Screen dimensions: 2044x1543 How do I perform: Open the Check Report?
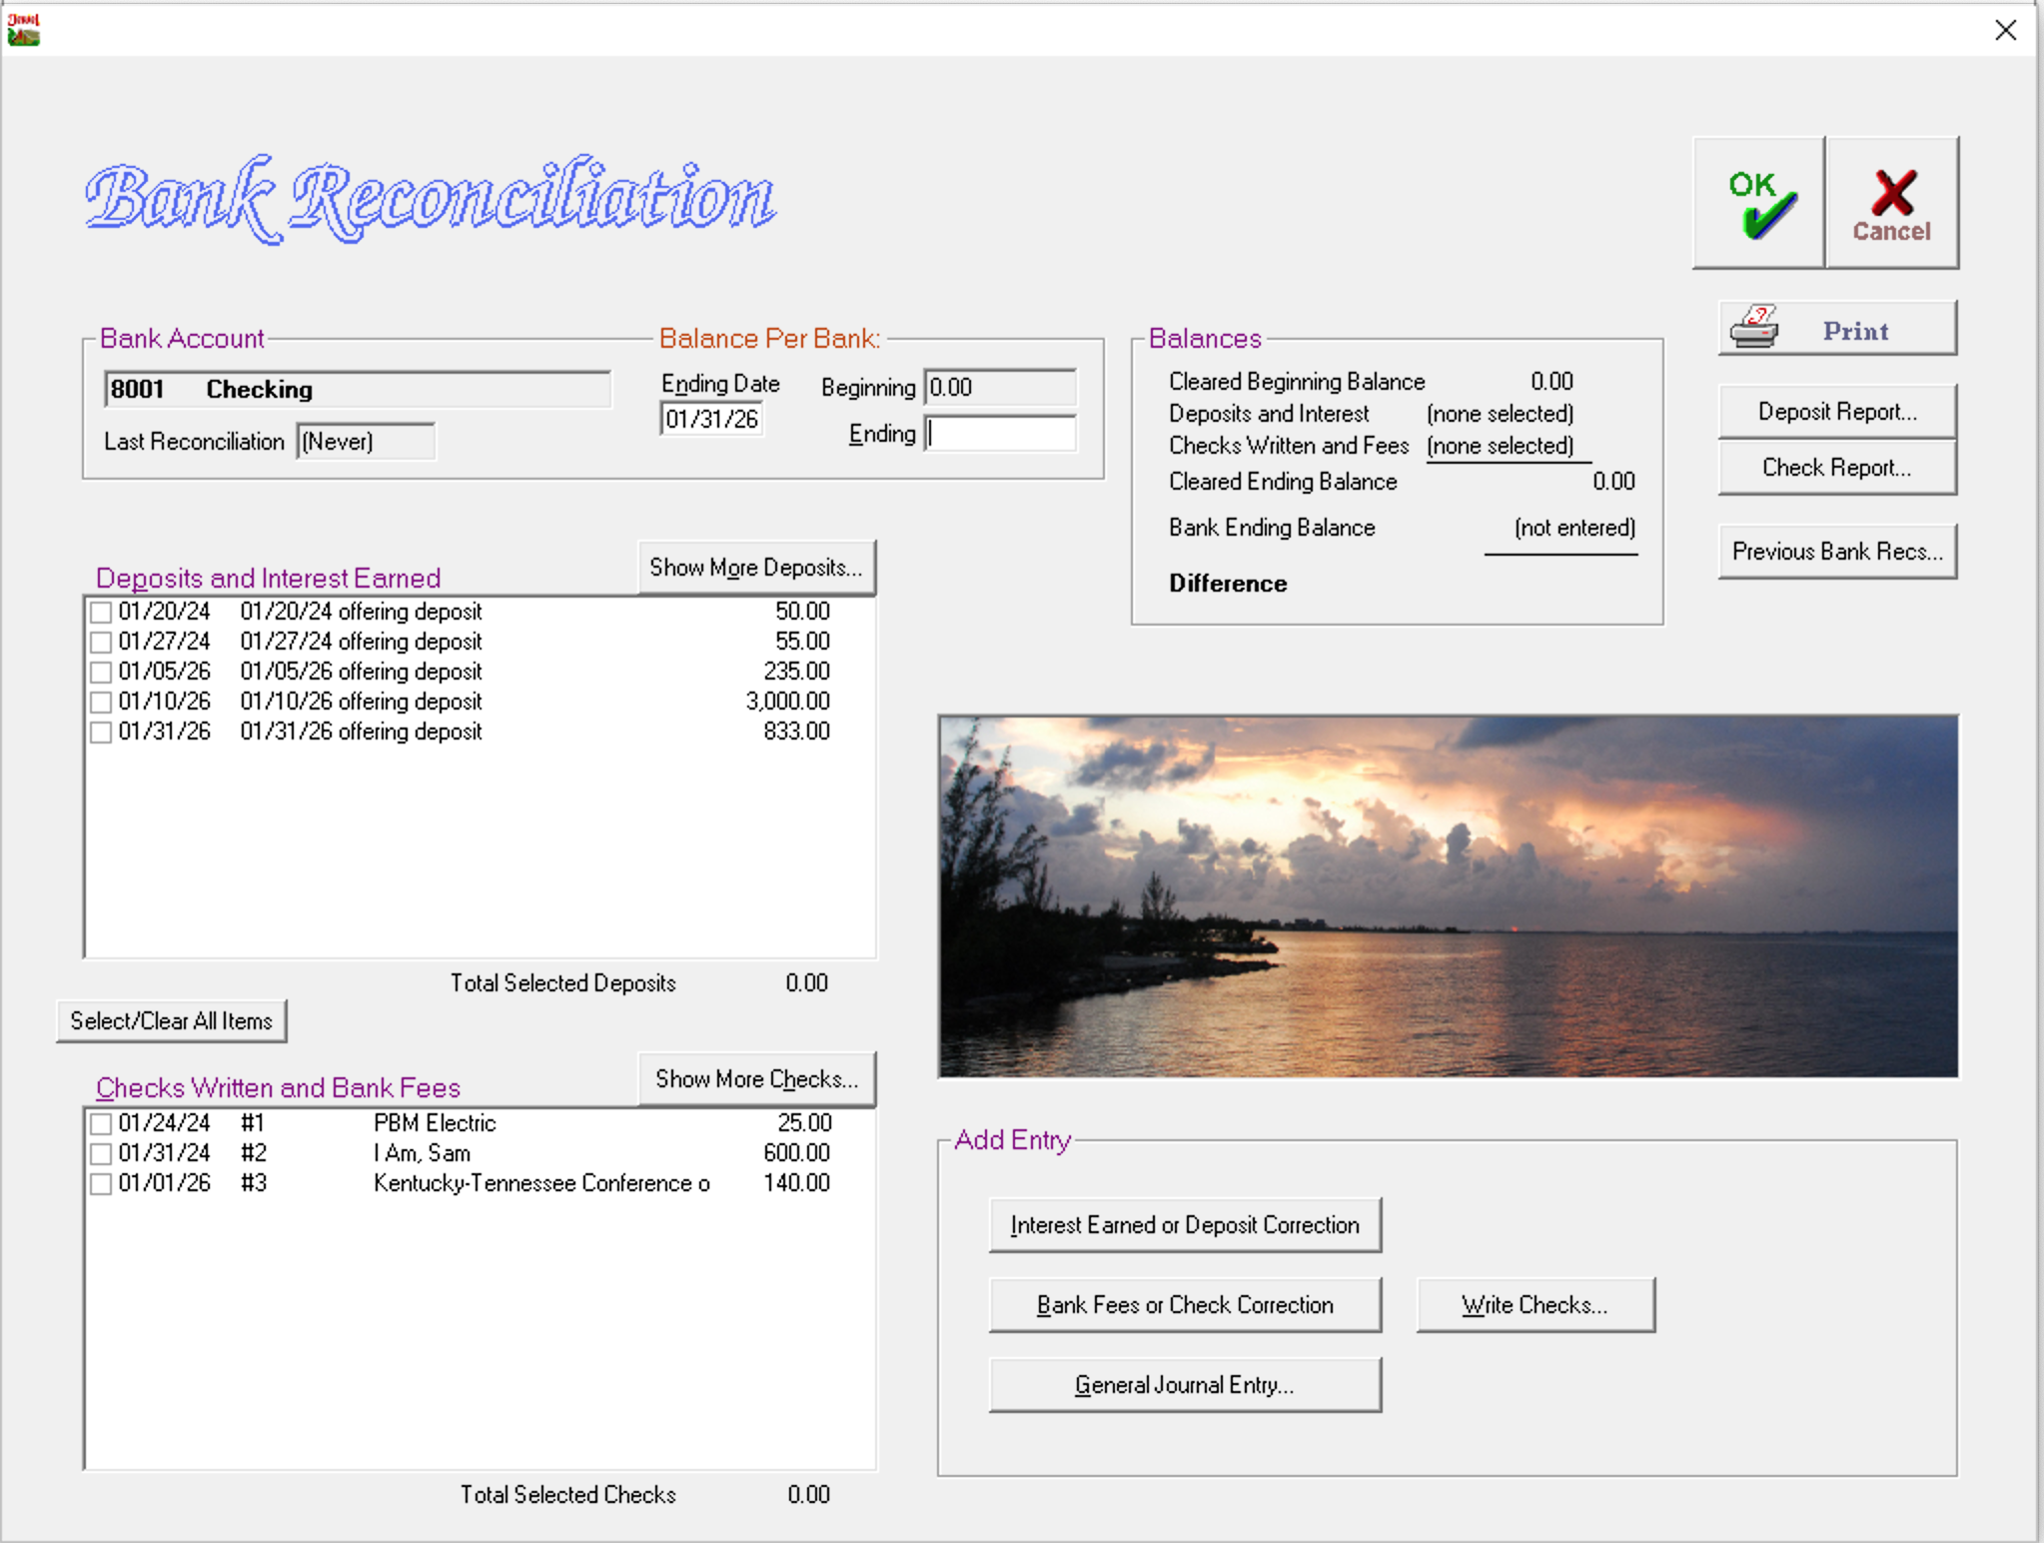coord(1836,468)
